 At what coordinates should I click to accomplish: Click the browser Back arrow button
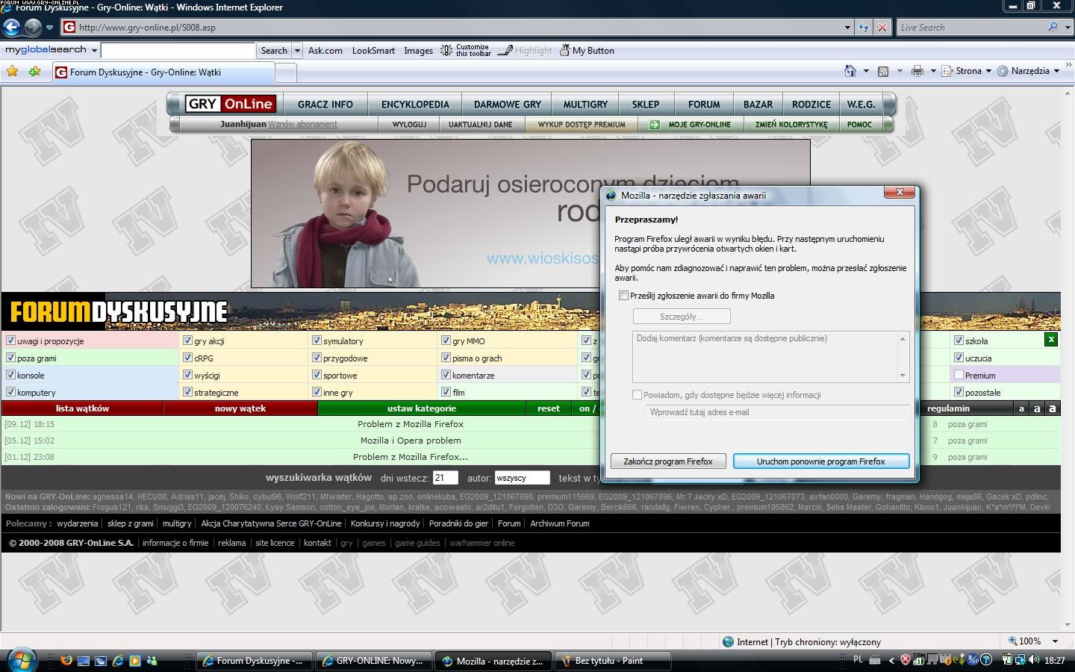tap(11, 28)
